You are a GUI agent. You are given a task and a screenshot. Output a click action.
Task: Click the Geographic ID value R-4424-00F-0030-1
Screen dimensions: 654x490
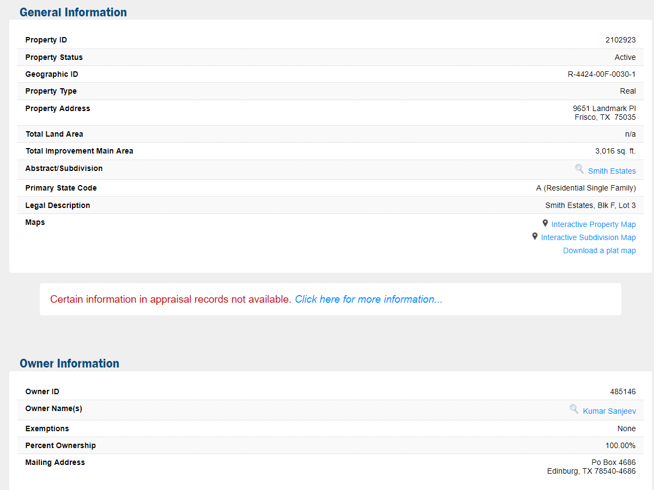click(x=602, y=74)
